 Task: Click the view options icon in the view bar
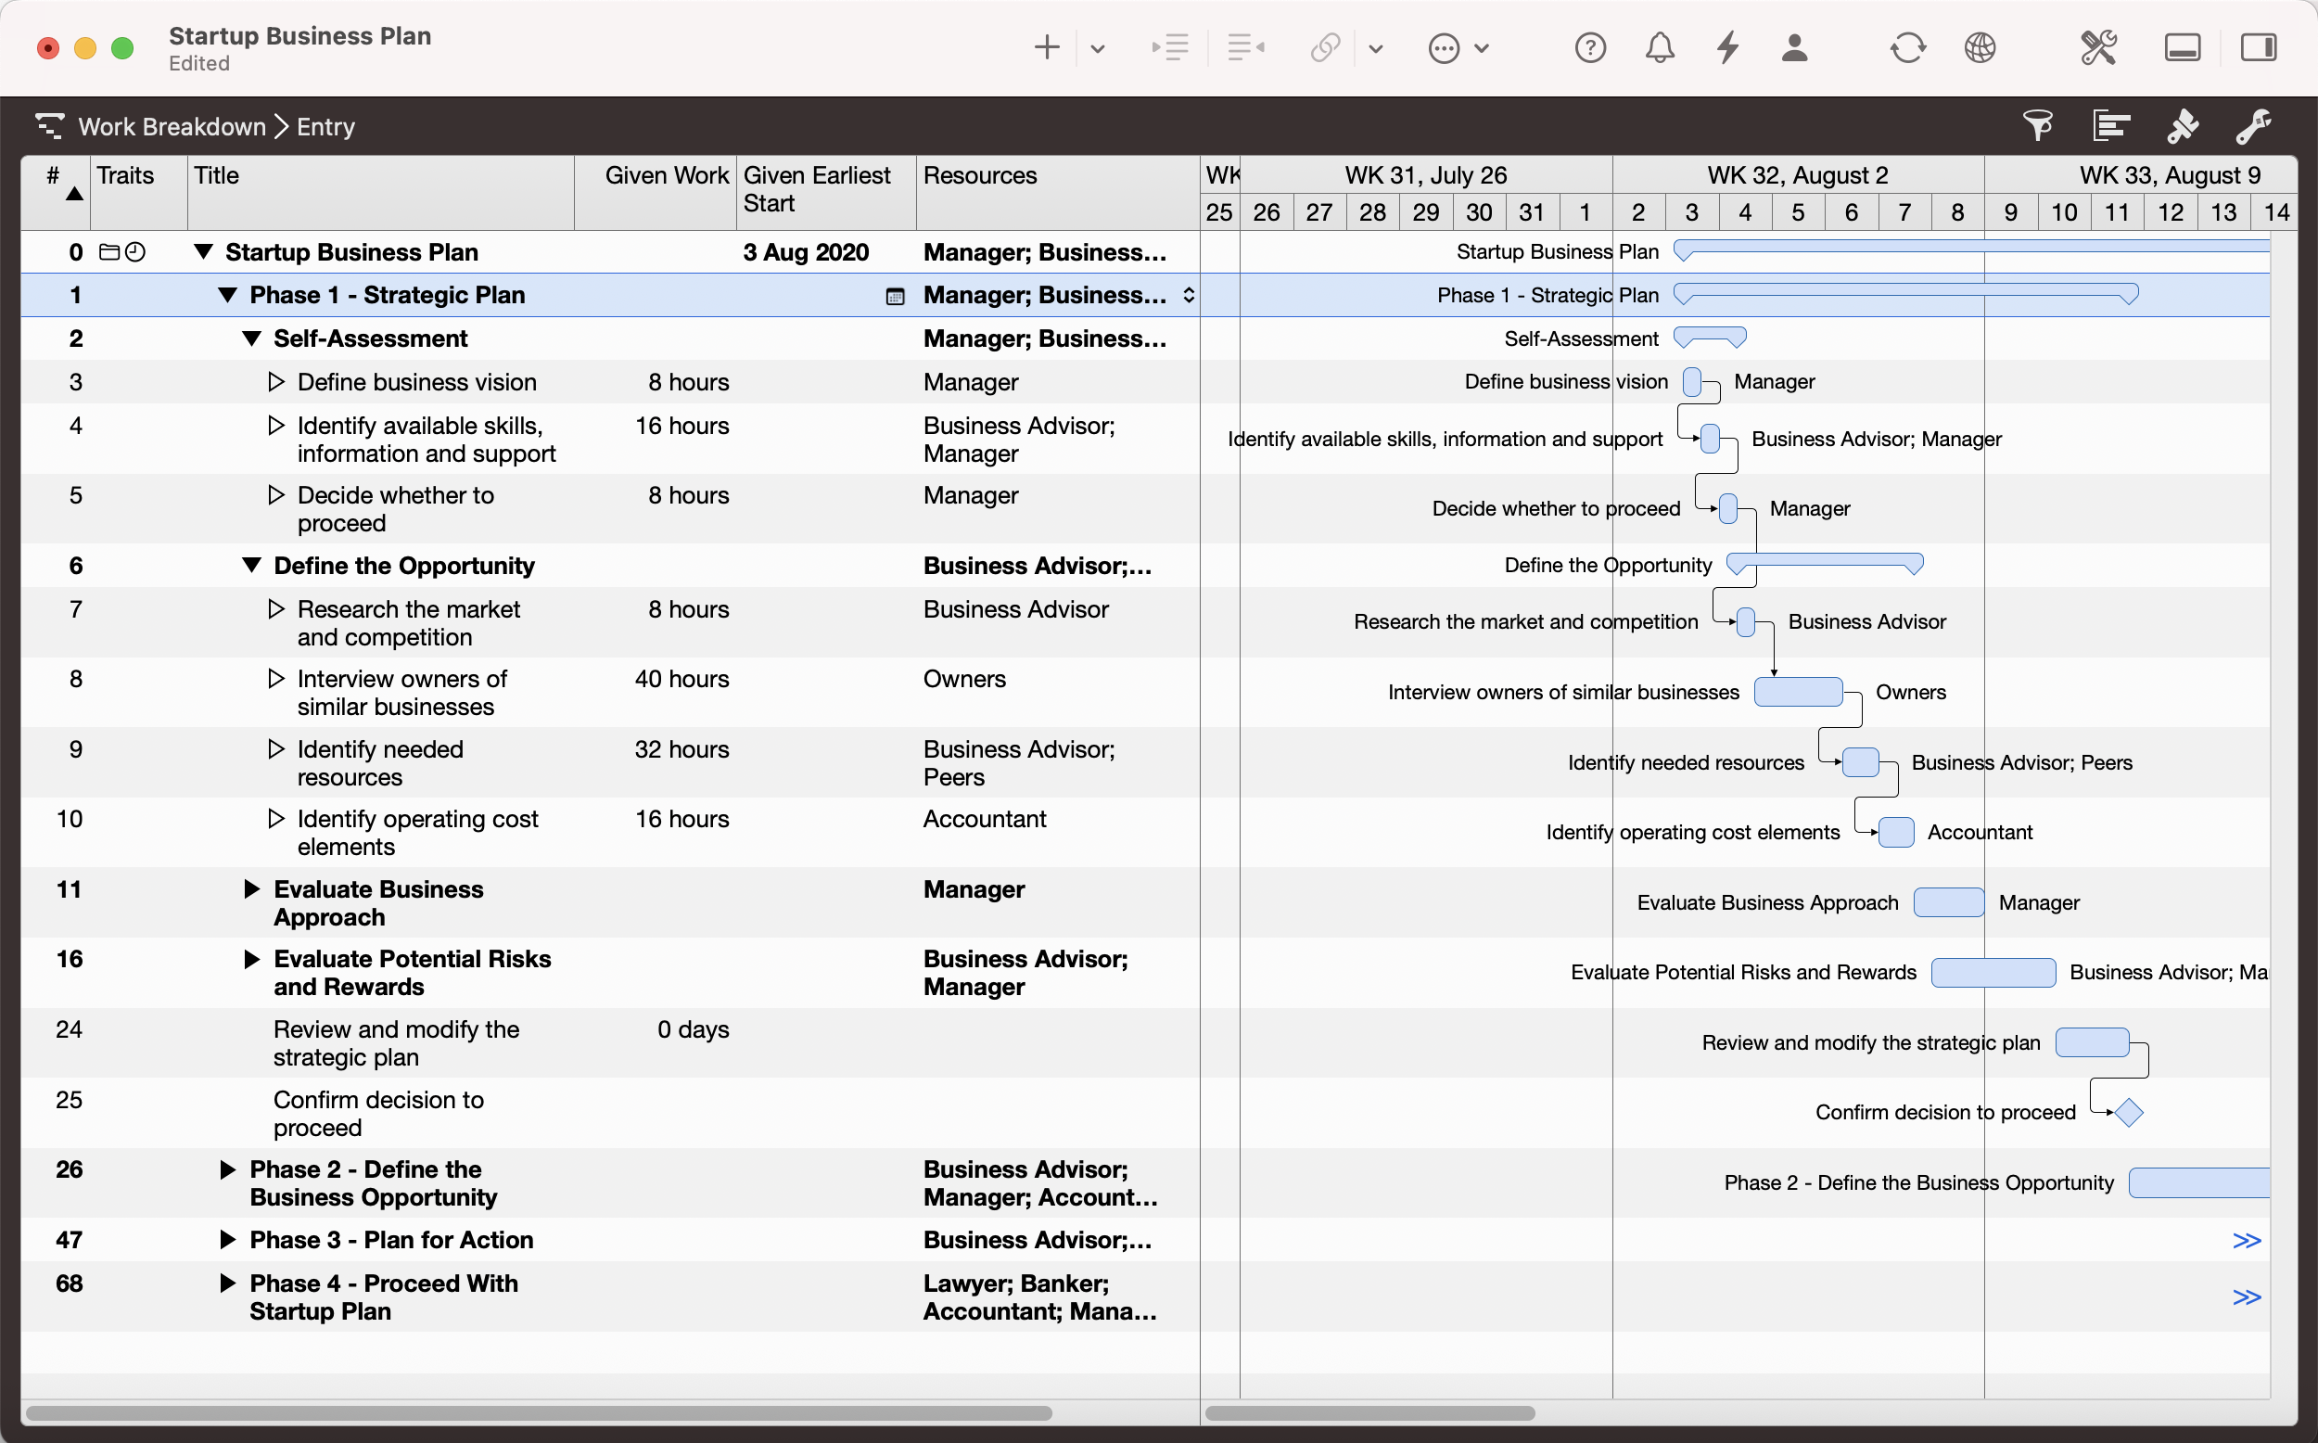tap(2111, 125)
